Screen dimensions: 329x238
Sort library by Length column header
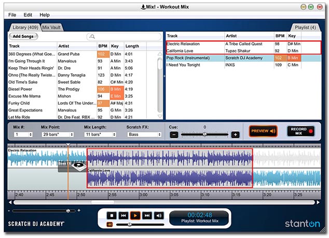click(135, 46)
